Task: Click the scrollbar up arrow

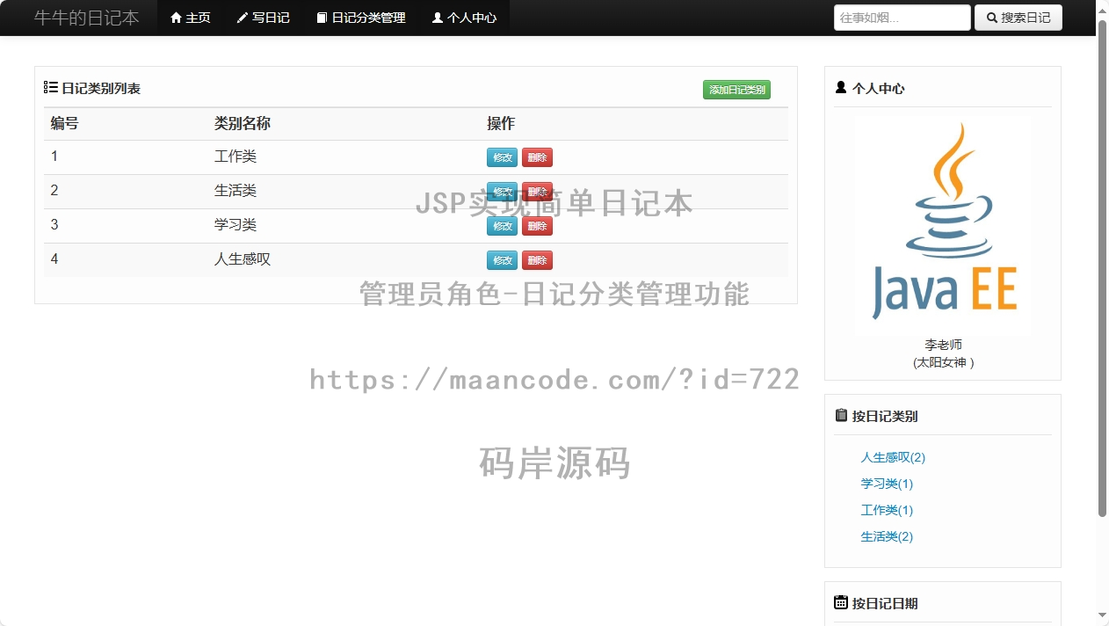Action: coord(1103,9)
